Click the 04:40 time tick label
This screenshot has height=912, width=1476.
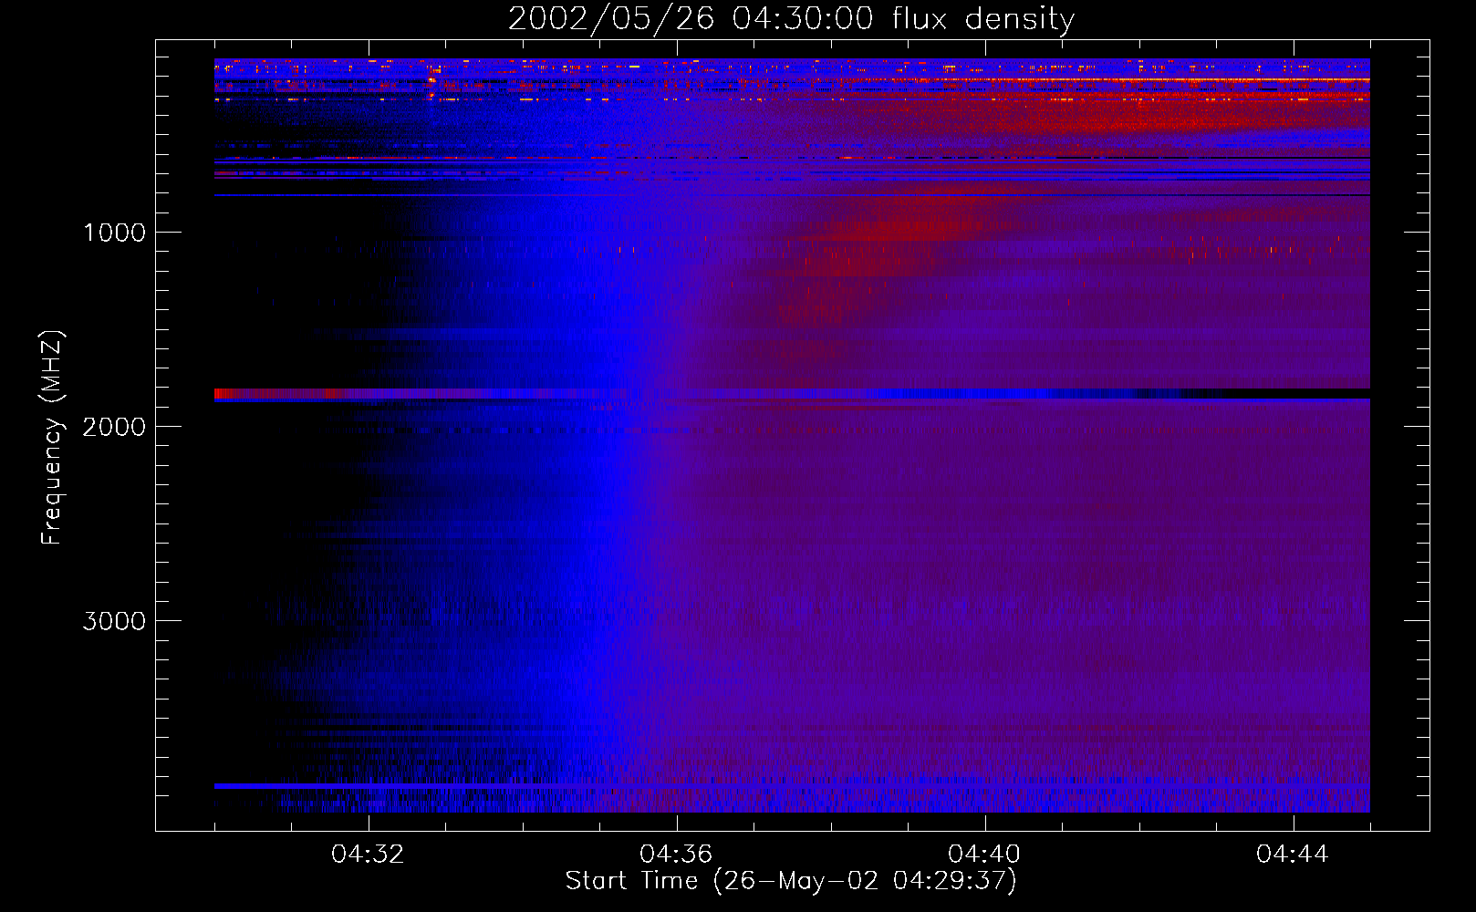(x=985, y=854)
